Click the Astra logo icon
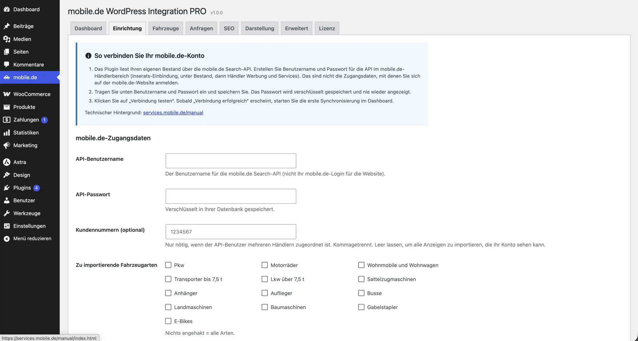 7,162
